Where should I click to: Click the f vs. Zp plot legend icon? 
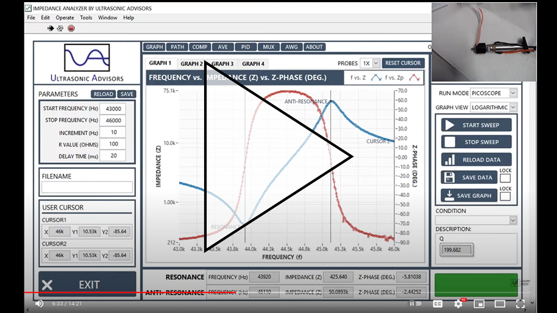(x=414, y=78)
